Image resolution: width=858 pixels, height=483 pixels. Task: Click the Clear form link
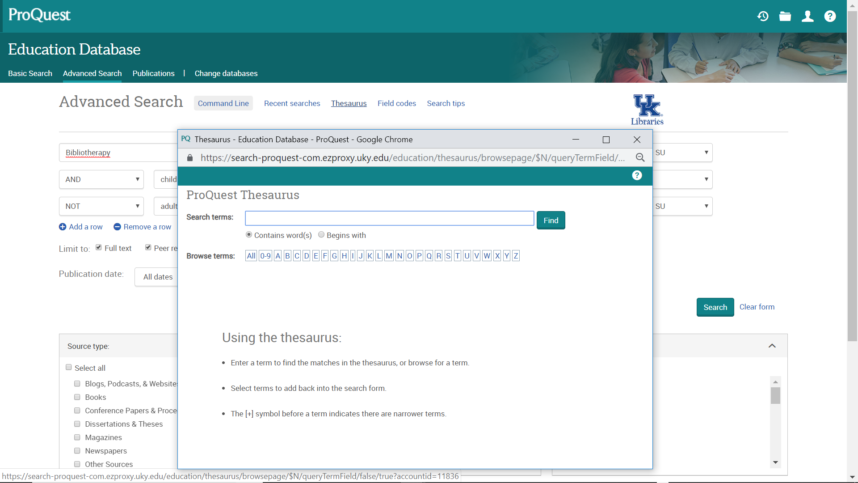click(x=757, y=307)
